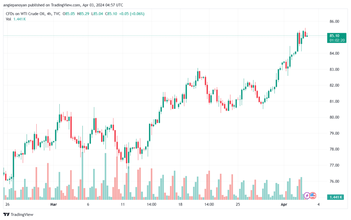Click the purple lightning event icon
Viewport: 351px width, 220px height.
307,196
